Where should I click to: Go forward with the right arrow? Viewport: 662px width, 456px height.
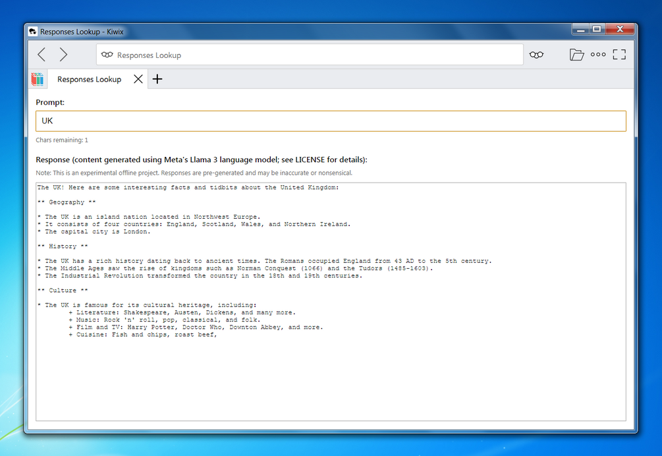(x=63, y=55)
